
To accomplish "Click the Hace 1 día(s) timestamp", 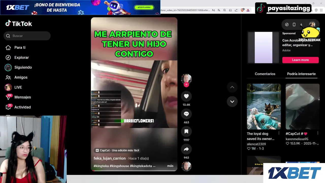I will tap(139, 158).
